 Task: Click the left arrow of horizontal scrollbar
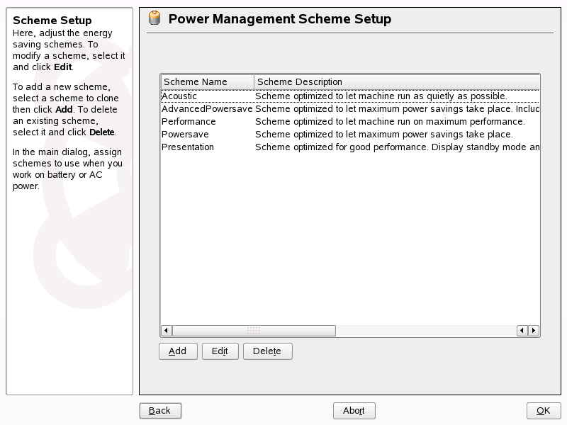tap(167, 330)
